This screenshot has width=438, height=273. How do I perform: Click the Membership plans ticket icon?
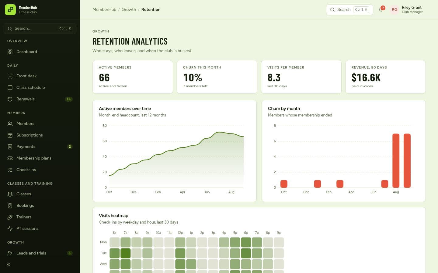(x=10, y=158)
